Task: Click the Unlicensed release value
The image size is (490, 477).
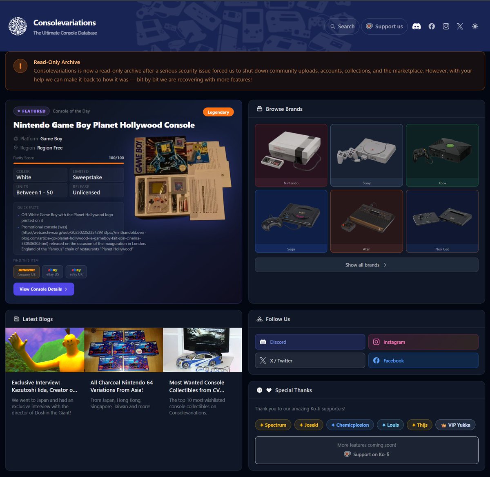Action: point(86,193)
